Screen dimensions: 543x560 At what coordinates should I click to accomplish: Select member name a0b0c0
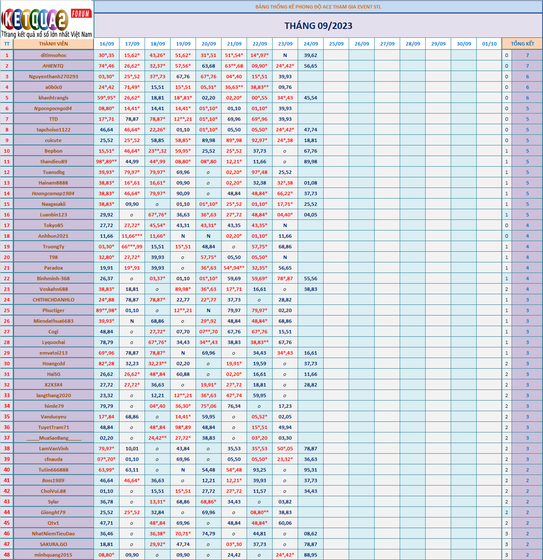54,87
